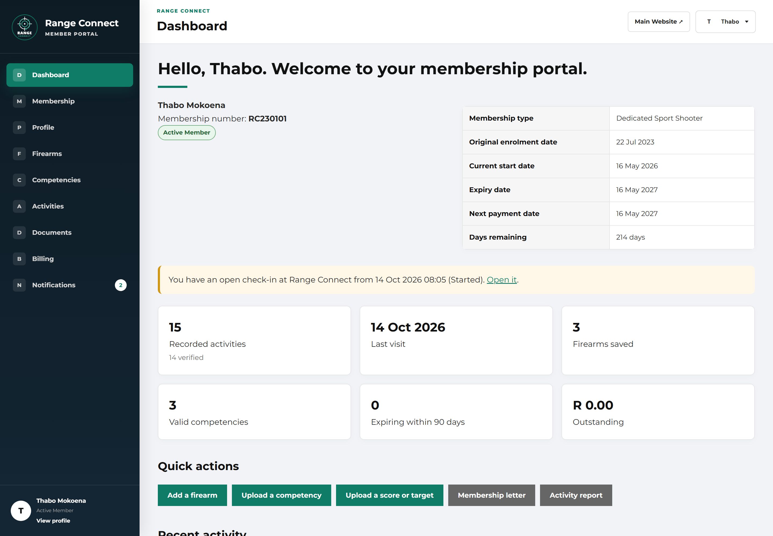
Task: Click the '214 days' remaining value
Action: tap(630, 237)
